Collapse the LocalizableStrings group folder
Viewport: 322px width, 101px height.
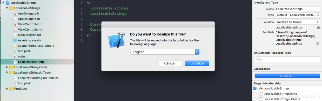point(7,8)
